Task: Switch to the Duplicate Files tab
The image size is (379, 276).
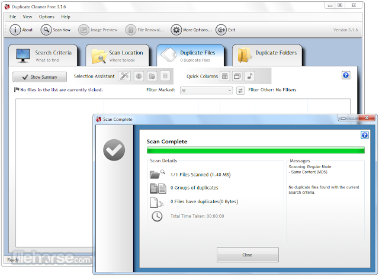Action: (191, 55)
